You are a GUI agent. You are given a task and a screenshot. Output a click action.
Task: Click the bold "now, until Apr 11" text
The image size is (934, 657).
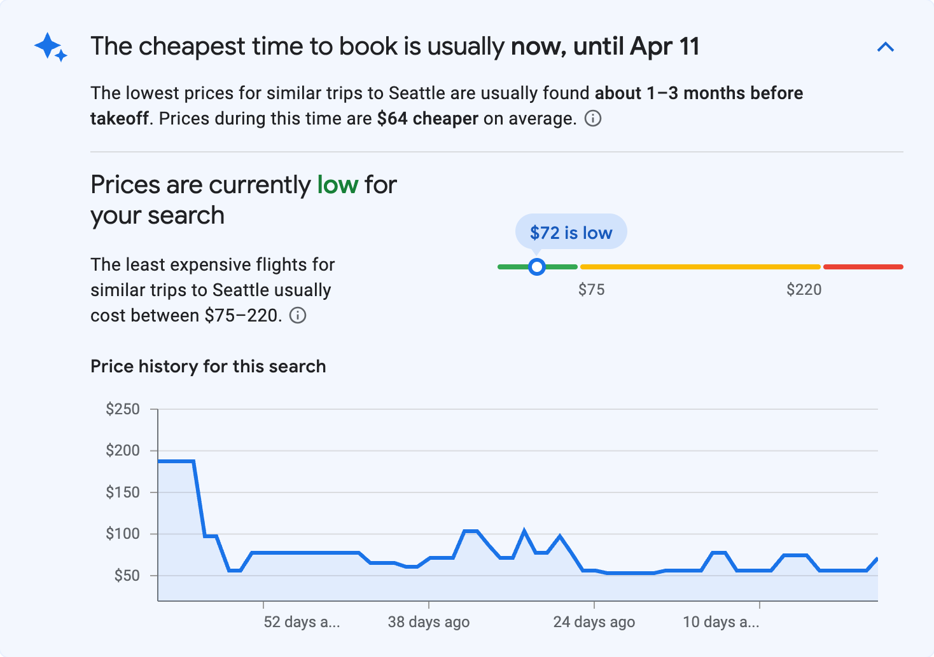(x=605, y=46)
